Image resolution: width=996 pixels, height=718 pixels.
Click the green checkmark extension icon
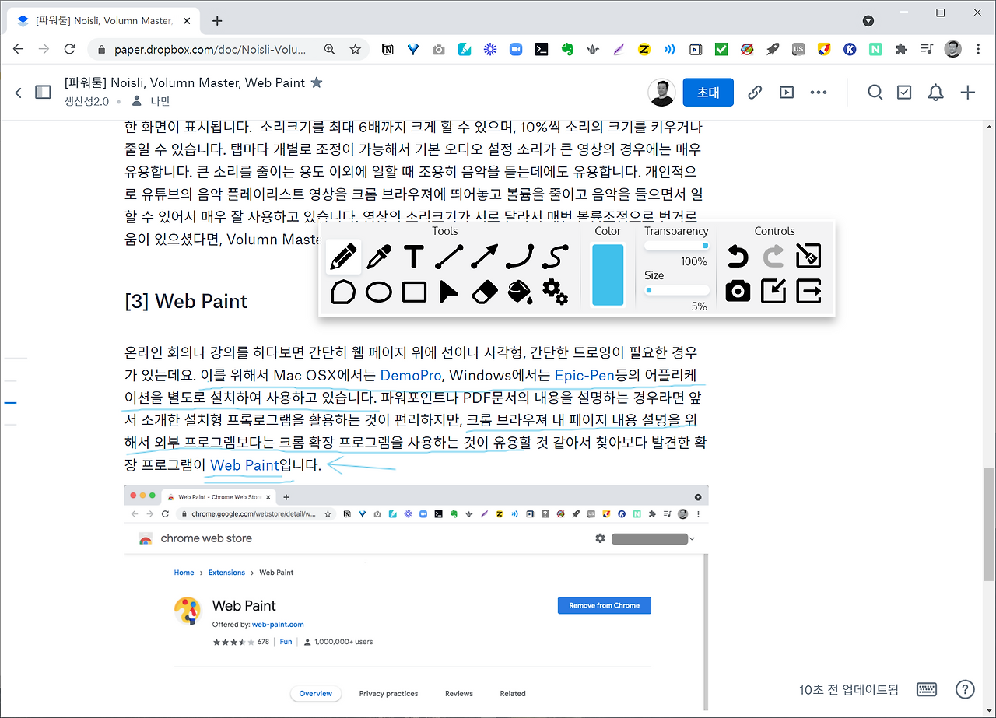pyautogui.click(x=721, y=49)
